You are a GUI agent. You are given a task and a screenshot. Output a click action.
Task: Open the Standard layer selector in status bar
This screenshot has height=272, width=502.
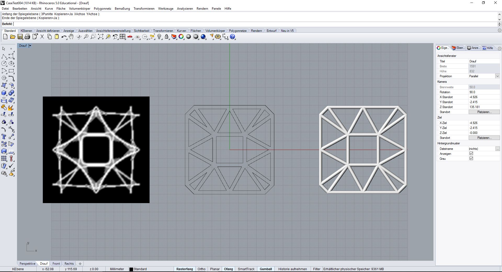tap(138, 269)
